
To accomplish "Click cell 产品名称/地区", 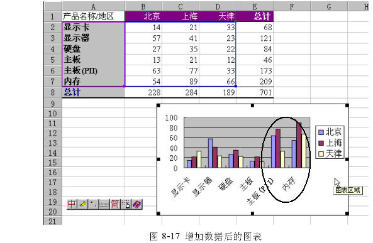I will tap(93, 16).
